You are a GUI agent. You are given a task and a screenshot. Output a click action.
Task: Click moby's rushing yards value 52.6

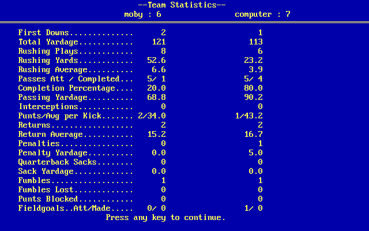tap(156, 60)
